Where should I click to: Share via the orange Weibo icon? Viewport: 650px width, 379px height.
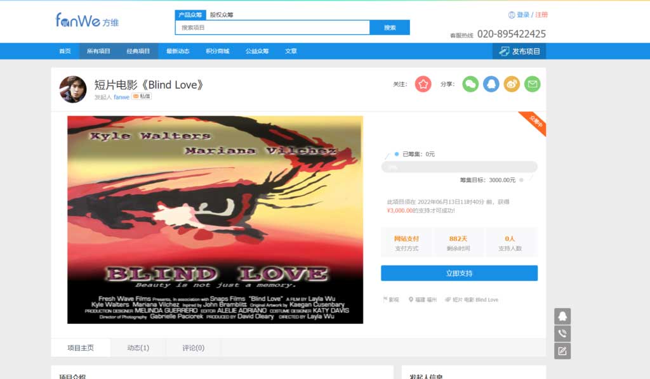(x=512, y=84)
